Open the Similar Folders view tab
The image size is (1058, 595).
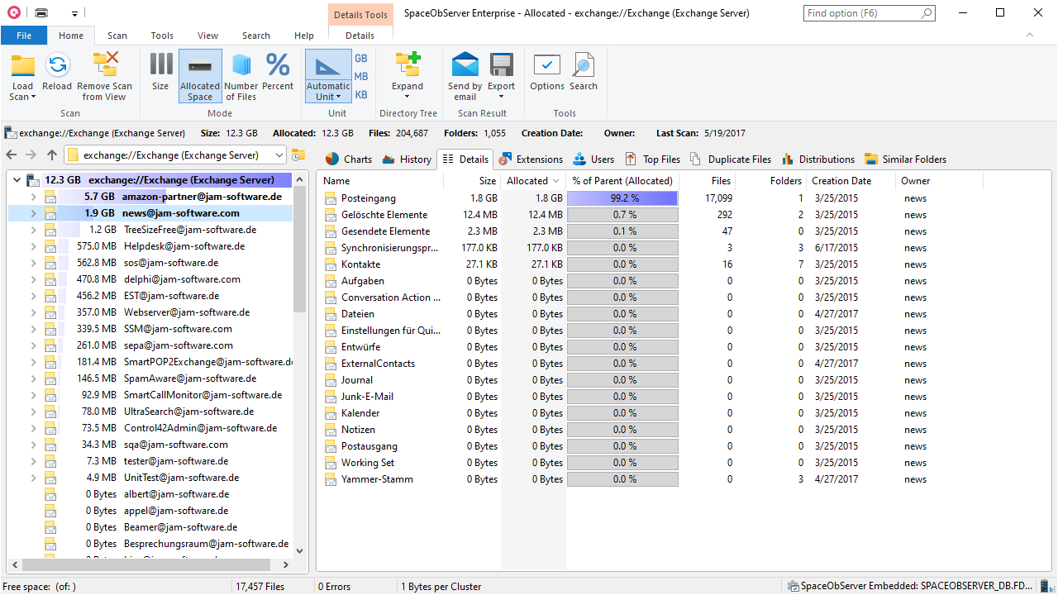(906, 159)
